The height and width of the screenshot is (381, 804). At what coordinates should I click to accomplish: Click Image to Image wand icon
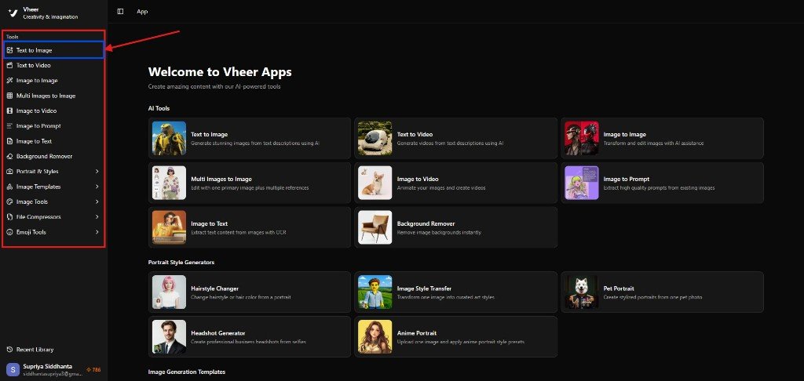pyautogui.click(x=9, y=81)
